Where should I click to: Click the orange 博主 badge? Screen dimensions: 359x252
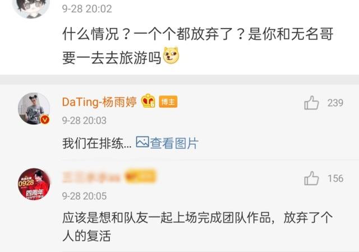pos(168,102)
